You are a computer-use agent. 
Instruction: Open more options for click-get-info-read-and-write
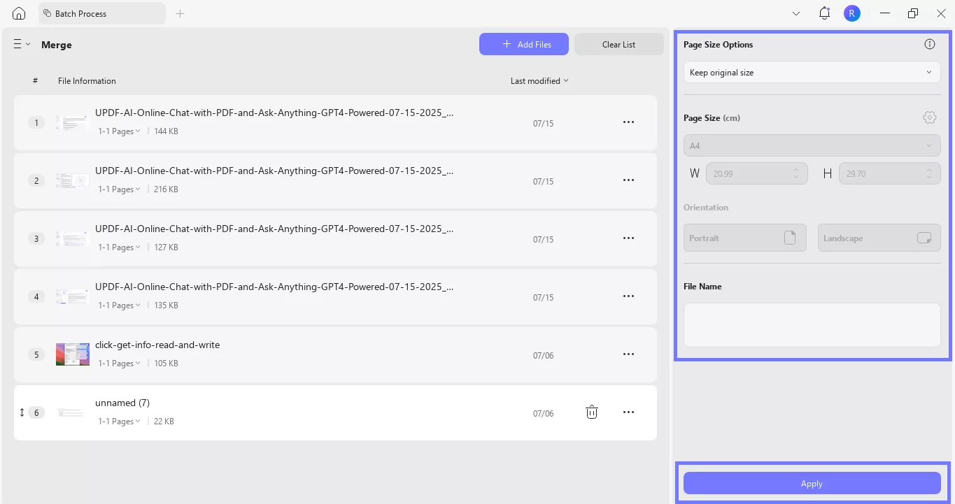pyautogui.click(x=628, y=354)
